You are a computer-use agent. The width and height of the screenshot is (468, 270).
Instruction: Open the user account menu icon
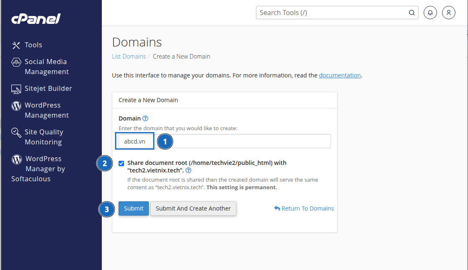[448, 13]
